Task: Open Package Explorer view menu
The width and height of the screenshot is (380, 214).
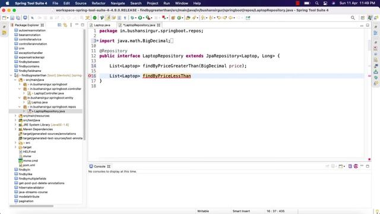Action: 71,25
